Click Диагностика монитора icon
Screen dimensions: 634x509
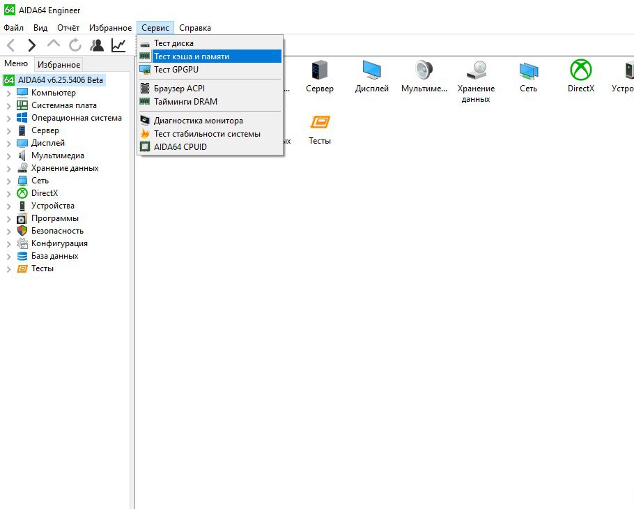(x=145, y=120)
